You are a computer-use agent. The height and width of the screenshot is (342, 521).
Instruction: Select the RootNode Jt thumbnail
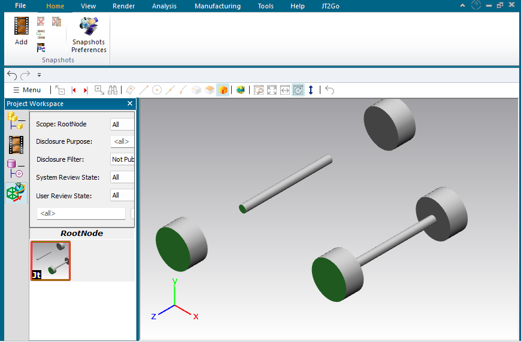point(50,261)
